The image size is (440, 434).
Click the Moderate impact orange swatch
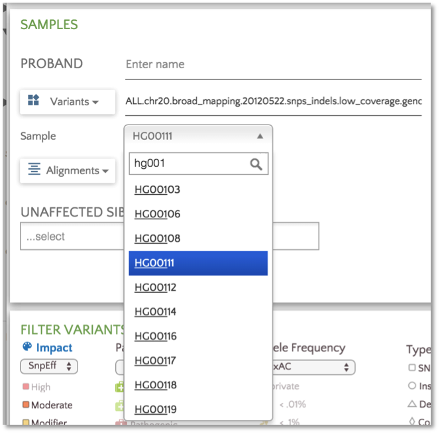coord(26,405)
